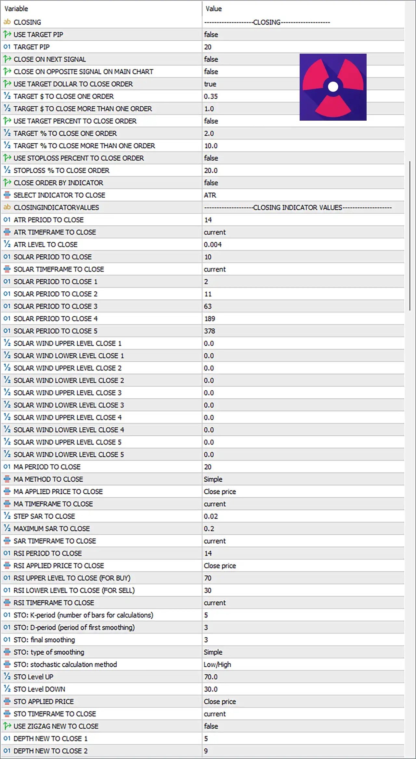
Task: Click the double-type icon beside ATR LEVEL TO CLOSE
Action: tap(7, 245)
